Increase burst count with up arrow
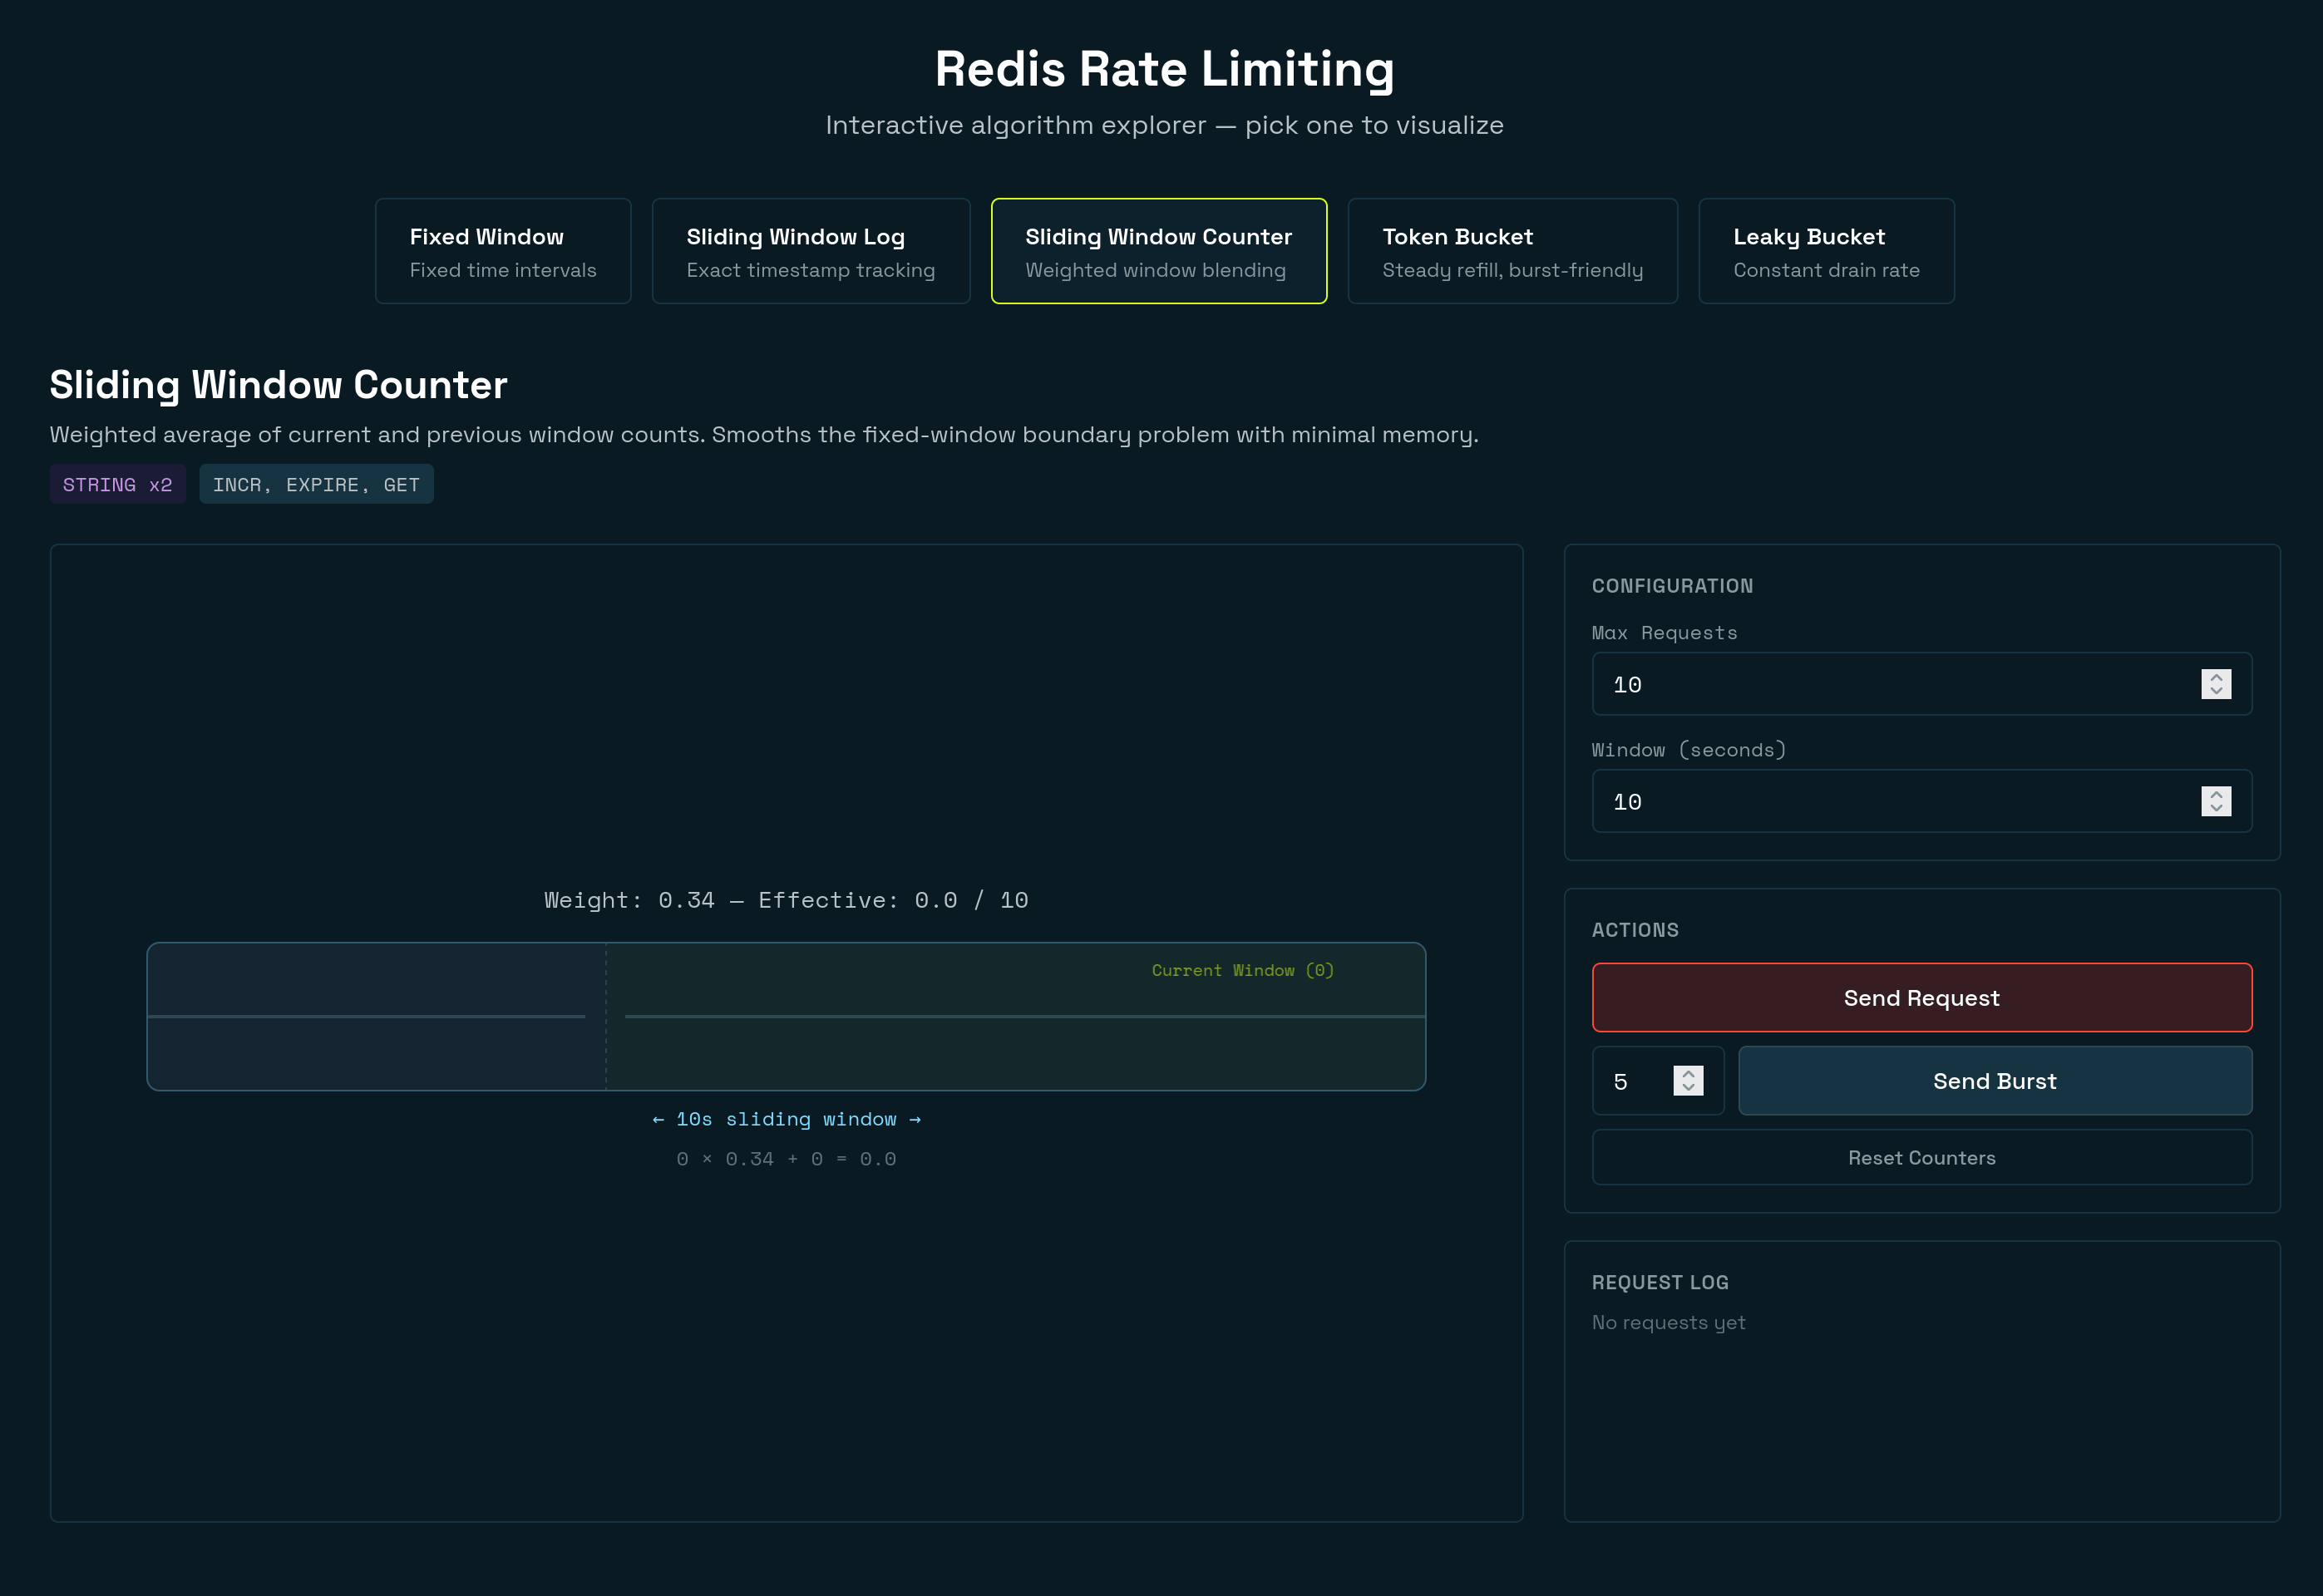This screenshot has width=2323, height=1596. coord(1687,1074)
